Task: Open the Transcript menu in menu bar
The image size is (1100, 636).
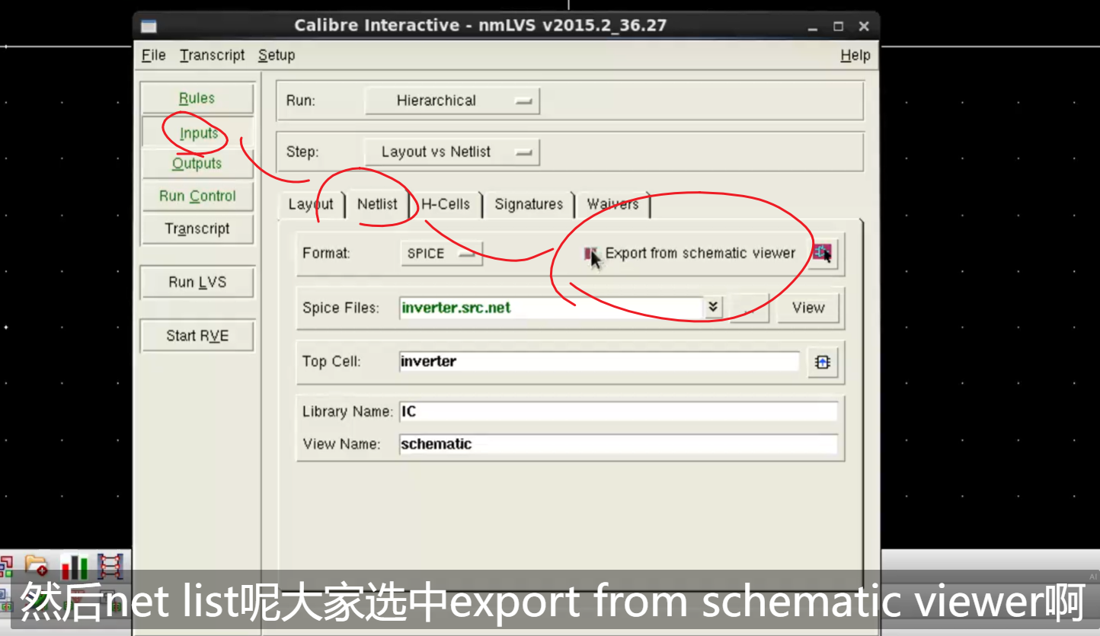Action: [x=213, y=55]
